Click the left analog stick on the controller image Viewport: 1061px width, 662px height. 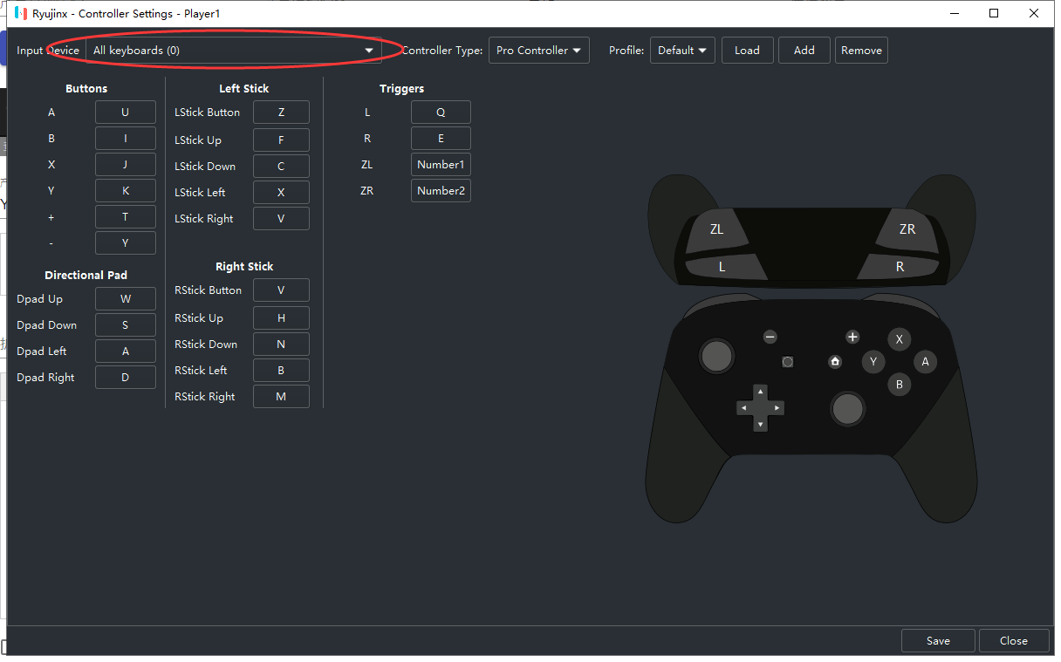tap(716, 356)
